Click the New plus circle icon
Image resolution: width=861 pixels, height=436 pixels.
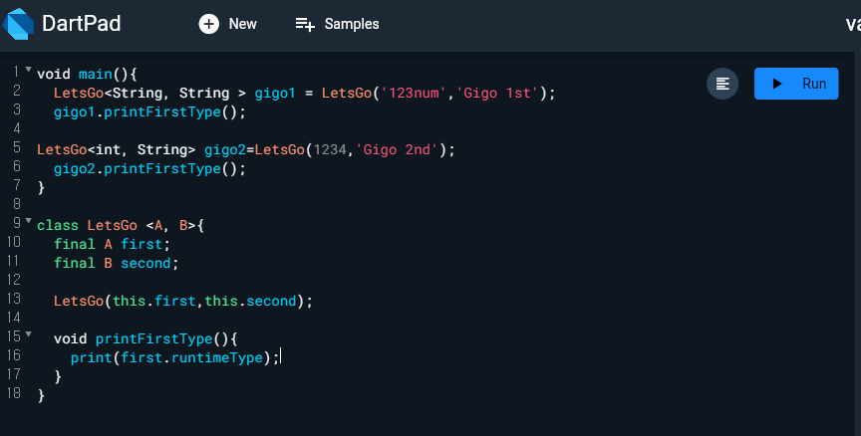click(208, 24)
